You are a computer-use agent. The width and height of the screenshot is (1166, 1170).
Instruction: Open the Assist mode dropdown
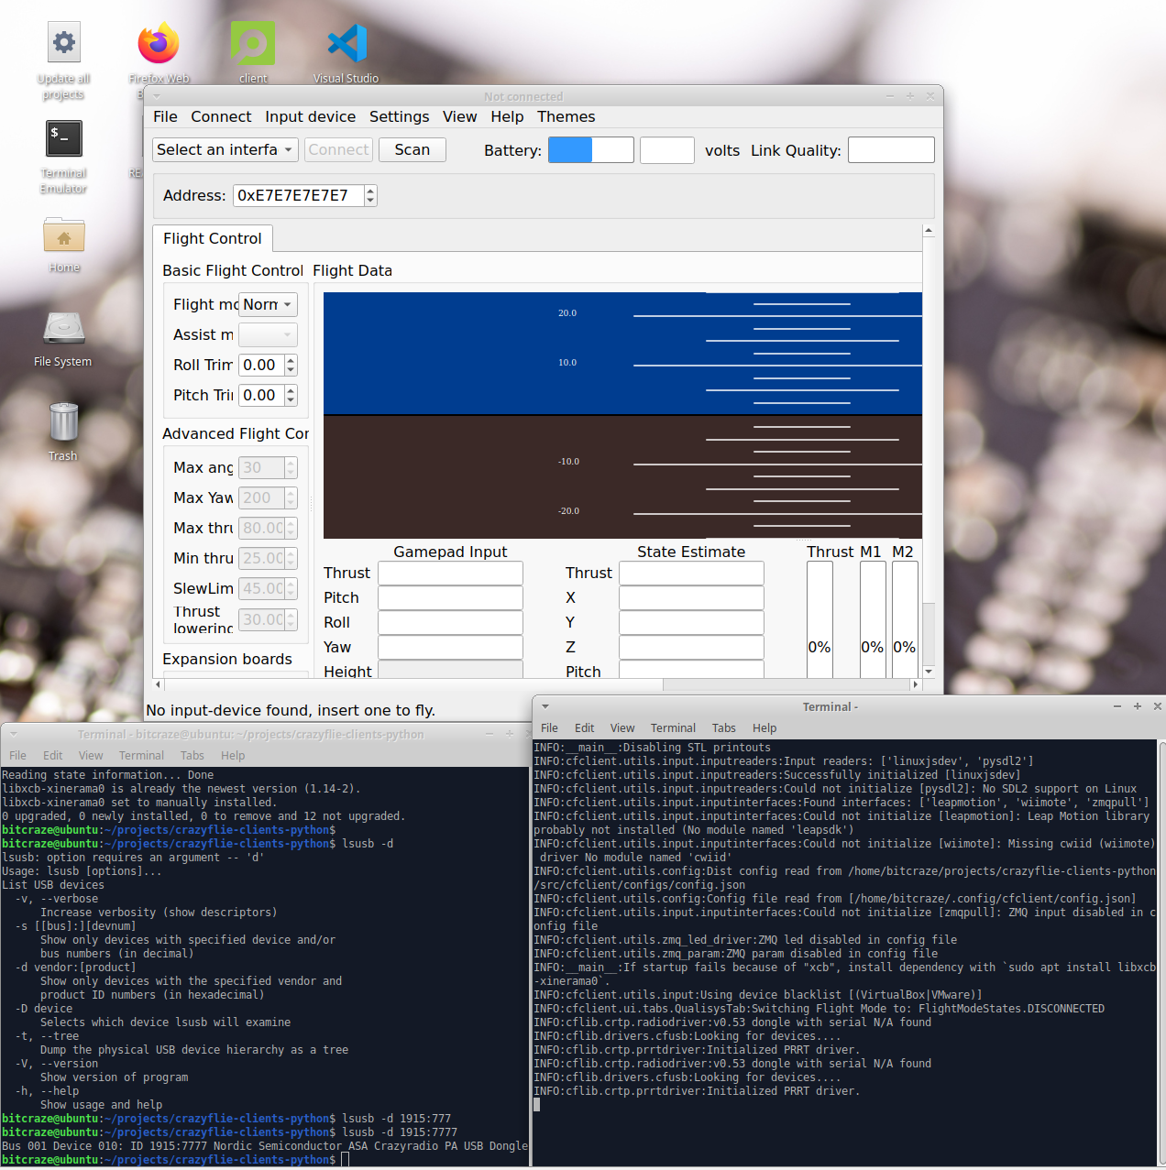pos(268,335)
